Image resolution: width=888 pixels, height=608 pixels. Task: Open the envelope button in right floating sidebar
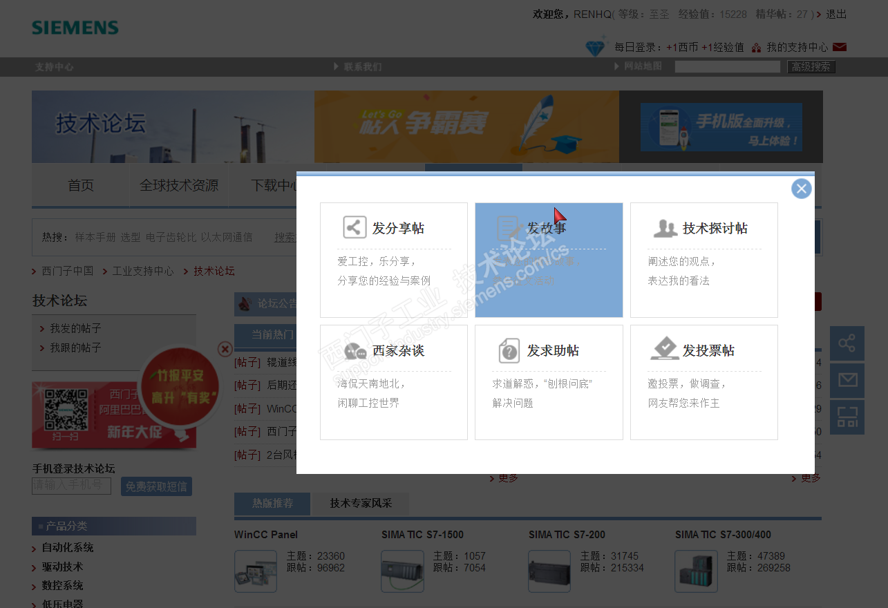(847, 380)
